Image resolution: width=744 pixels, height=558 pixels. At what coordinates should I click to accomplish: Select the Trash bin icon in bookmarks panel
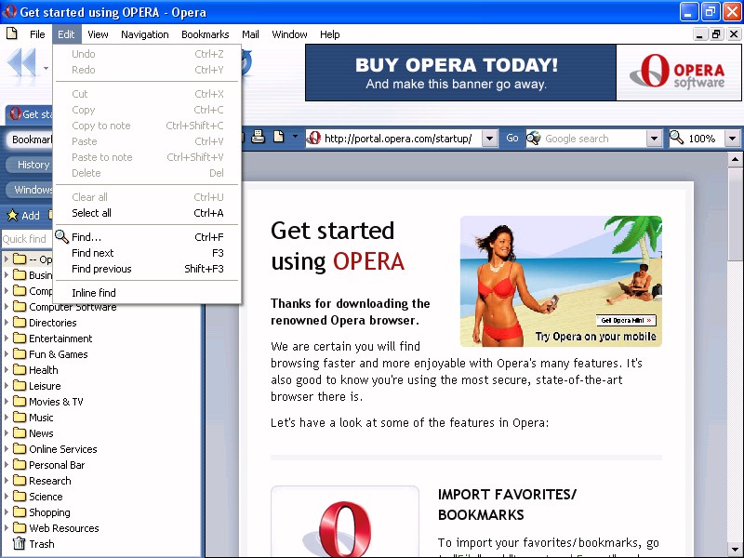(x=19, y=543)
